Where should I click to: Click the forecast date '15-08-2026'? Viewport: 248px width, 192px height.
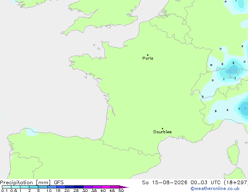click(169, 183)
